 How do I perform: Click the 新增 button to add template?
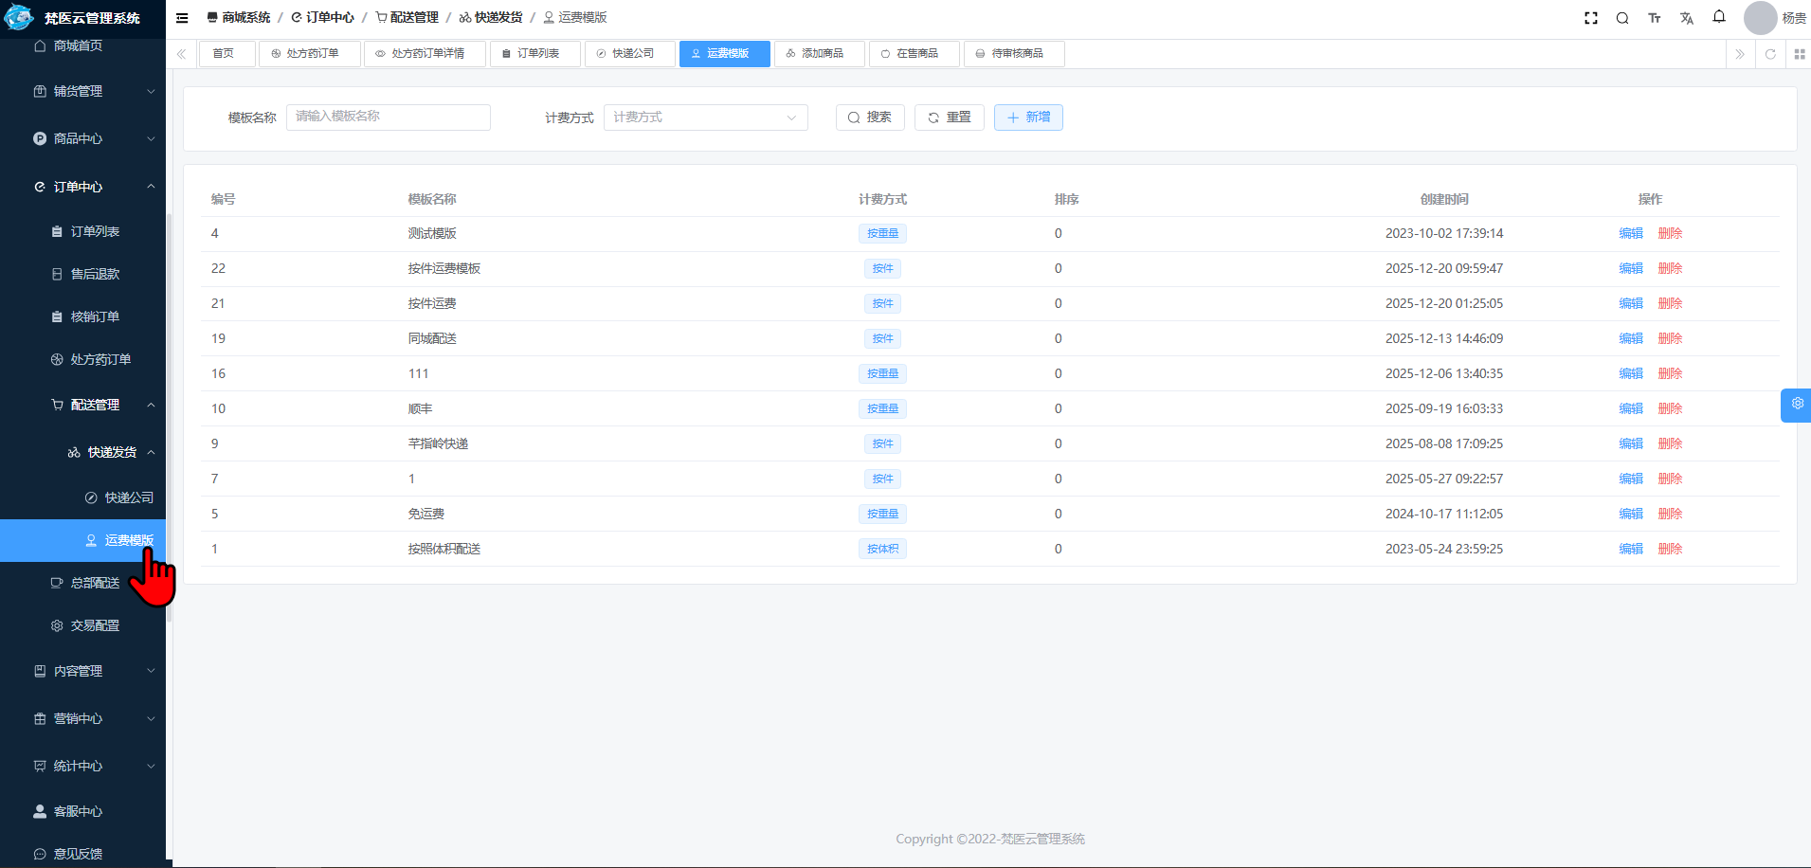click(1028, 118)
